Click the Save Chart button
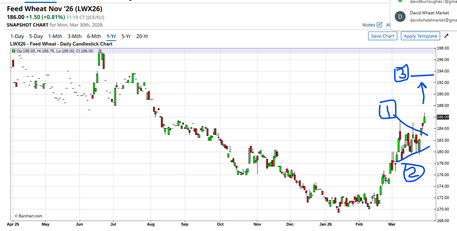Screen dimensions: 457x231 (383, 36)
